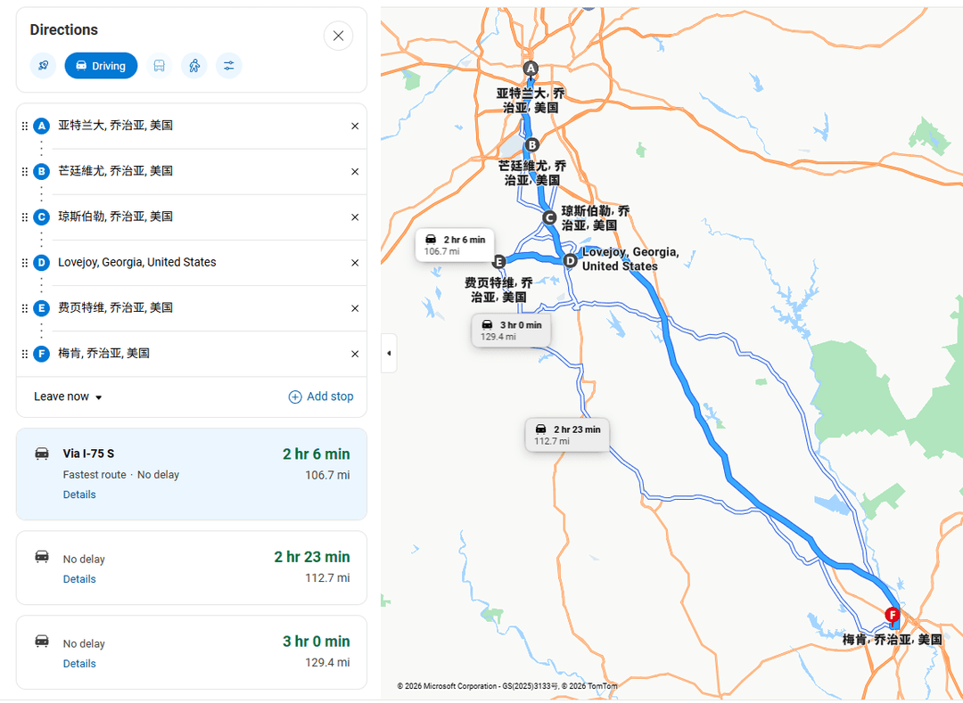Open Details for the 2 hr 6 min route
The image size is (963, 703).
(79, 495)
